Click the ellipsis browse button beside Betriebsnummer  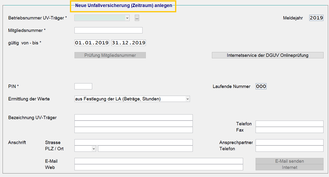pos(137,18)
